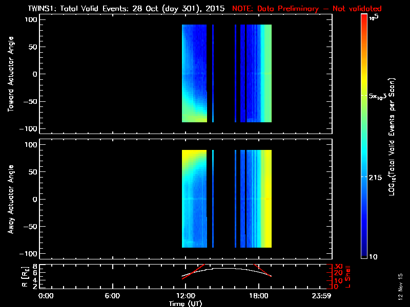Click the 'Toward Actuator Angle' axis label

(x=9, y=75)
